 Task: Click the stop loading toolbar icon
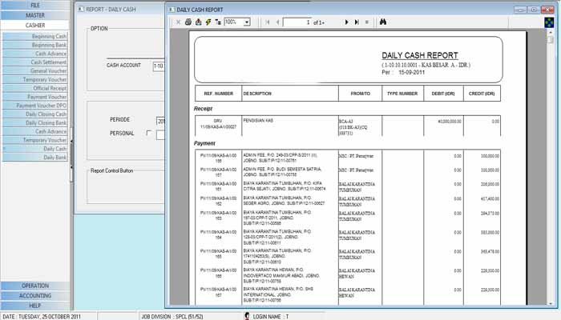click(x=367, y=22)
